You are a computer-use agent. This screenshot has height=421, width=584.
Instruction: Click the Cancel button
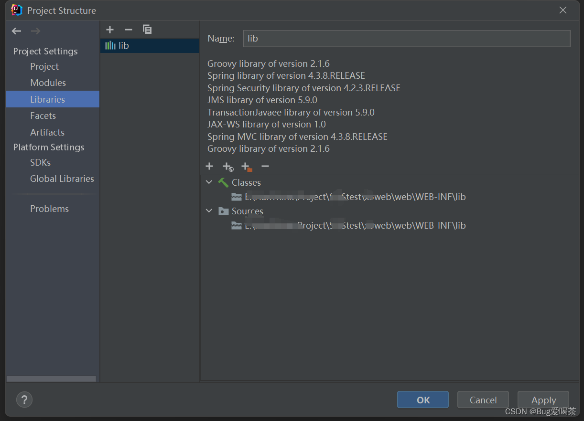pos(483,400)
